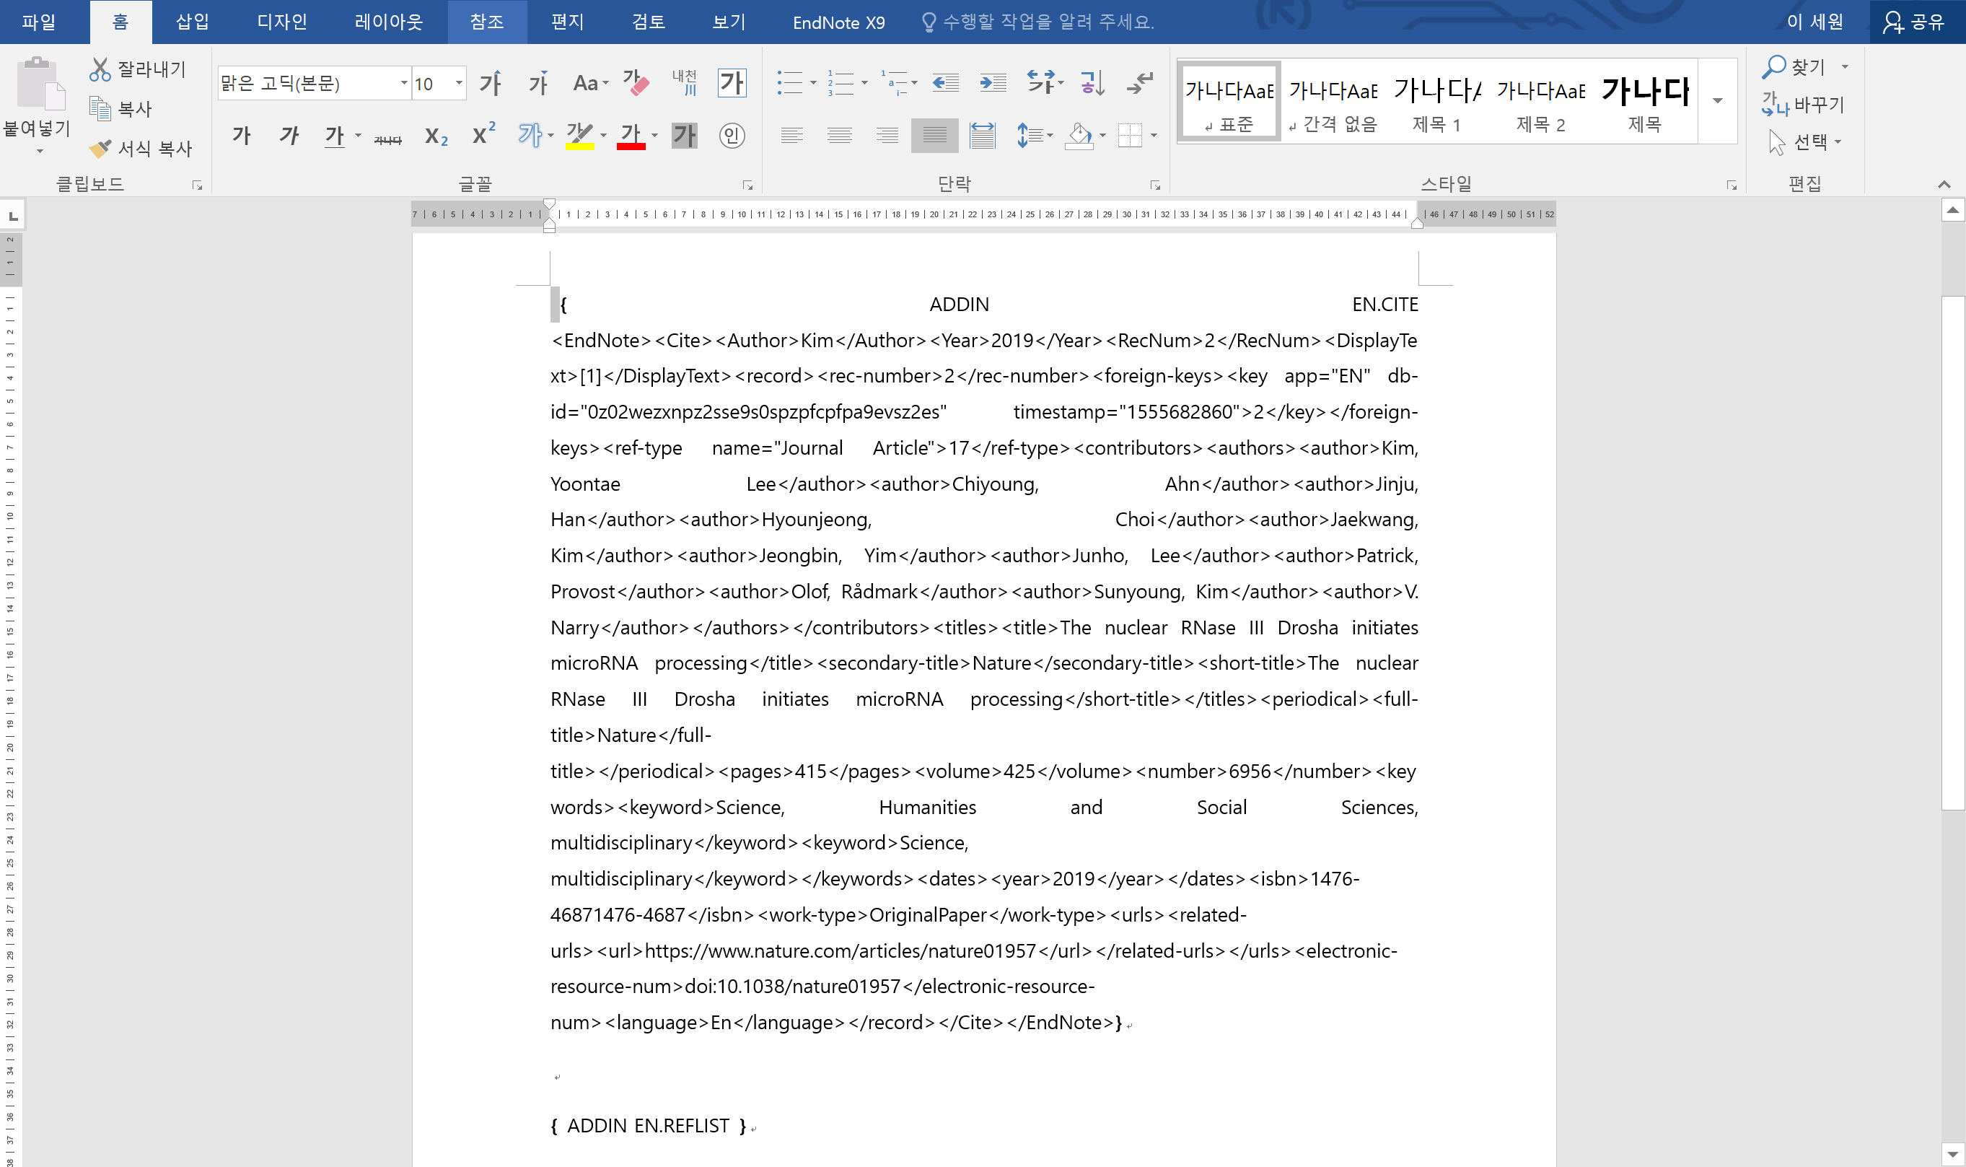Apply 제목 1 style
Image resolution: width=1966 pixels, height=1167 pixels.
(x=1437, y=100)
